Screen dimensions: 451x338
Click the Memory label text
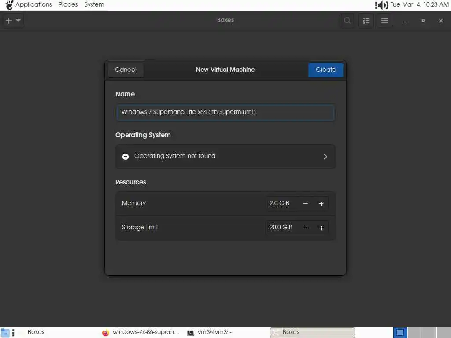click(x=134, y=203)
